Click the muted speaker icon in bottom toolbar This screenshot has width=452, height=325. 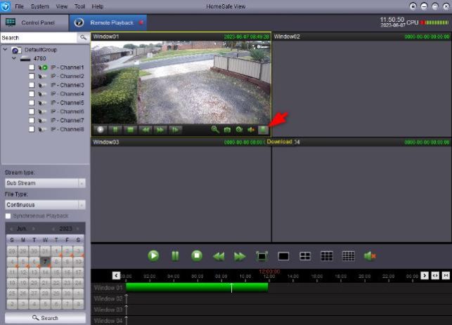[369, 256]
